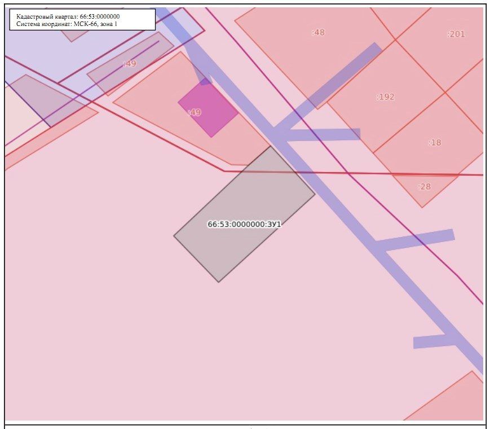Click the "Кадастровый квартал: 66:53:0000000" text
The width and height of the screenshot is (490, 429).
[x=68, y=16]
